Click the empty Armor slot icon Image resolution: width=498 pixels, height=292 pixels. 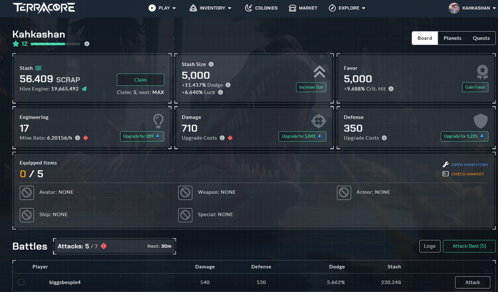pyautogui.click(x=344, y=193)
